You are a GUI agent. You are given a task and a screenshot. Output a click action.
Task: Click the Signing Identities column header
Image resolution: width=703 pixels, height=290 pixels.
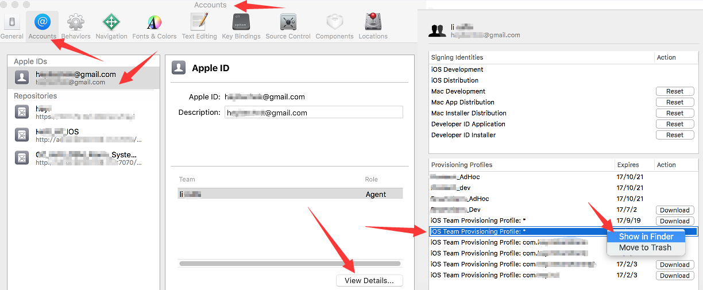coord(457,57)
